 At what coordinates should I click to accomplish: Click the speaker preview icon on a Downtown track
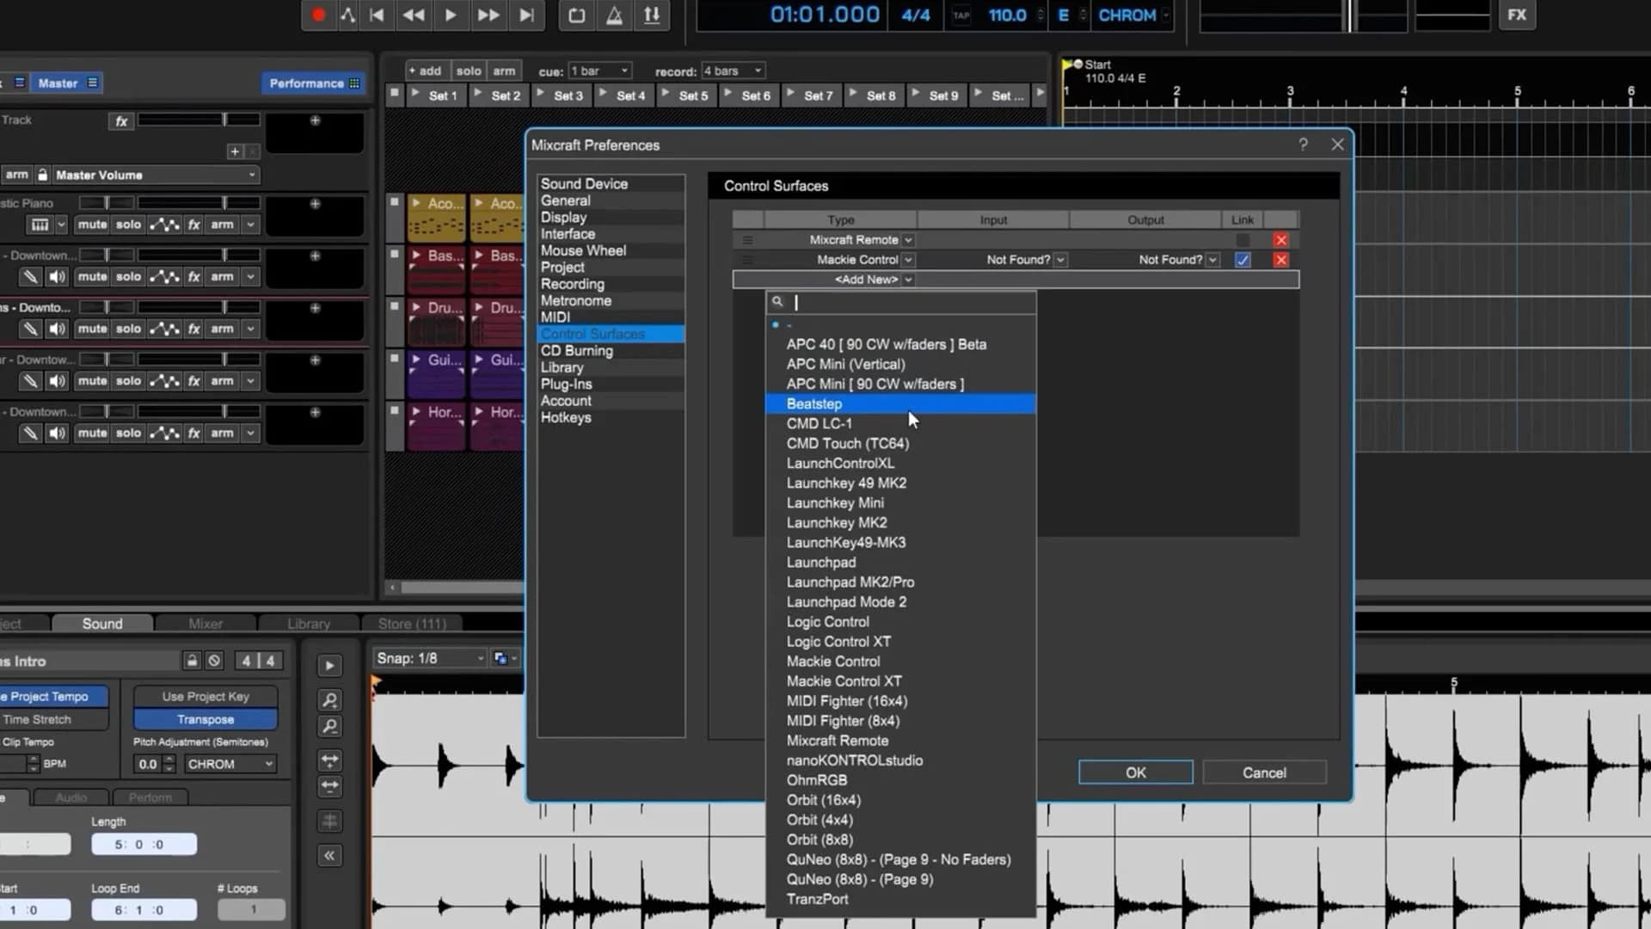pos(57,276)
